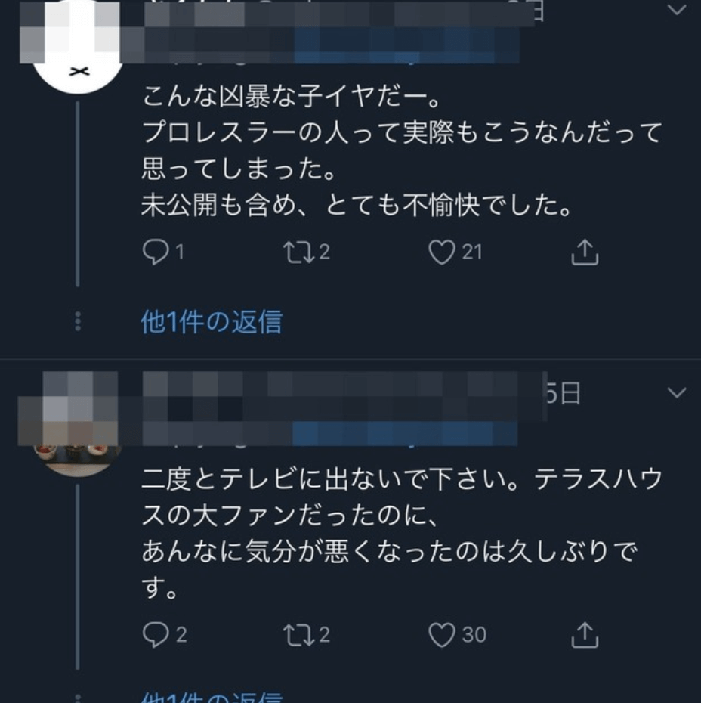Image resolution: width=701 pixels, height=703 pixels.
Task: Open the second tweet's chevron menu
Action: pos(677,393)
